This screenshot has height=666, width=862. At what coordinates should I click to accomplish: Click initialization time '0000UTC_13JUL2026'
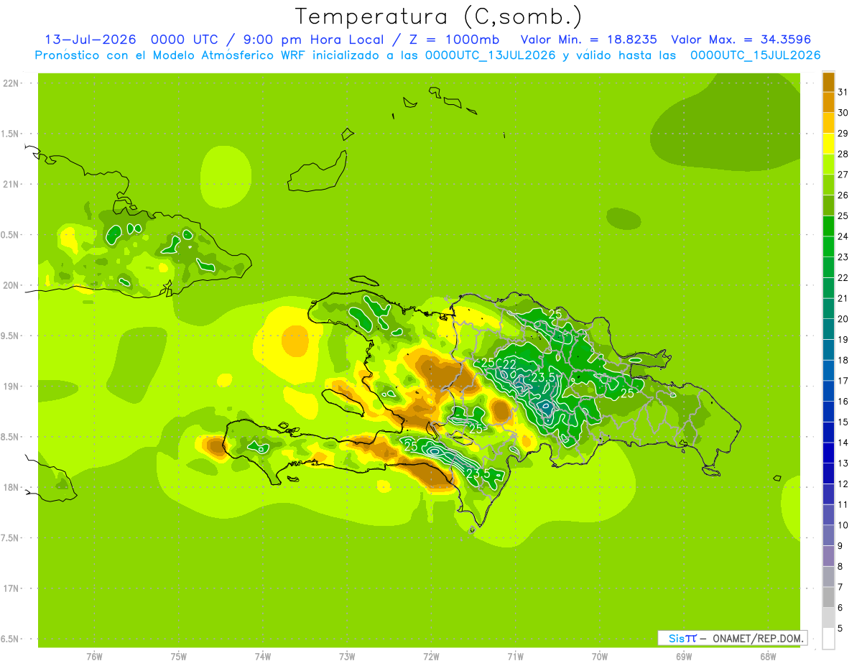click(491, 55)
